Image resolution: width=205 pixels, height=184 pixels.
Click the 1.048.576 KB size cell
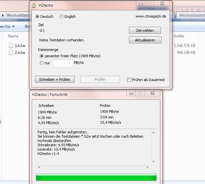184,46
